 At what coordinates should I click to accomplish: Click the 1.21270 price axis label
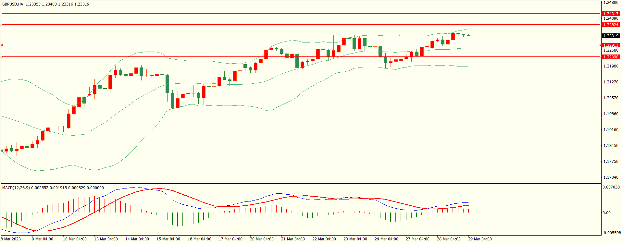point(611,82)
